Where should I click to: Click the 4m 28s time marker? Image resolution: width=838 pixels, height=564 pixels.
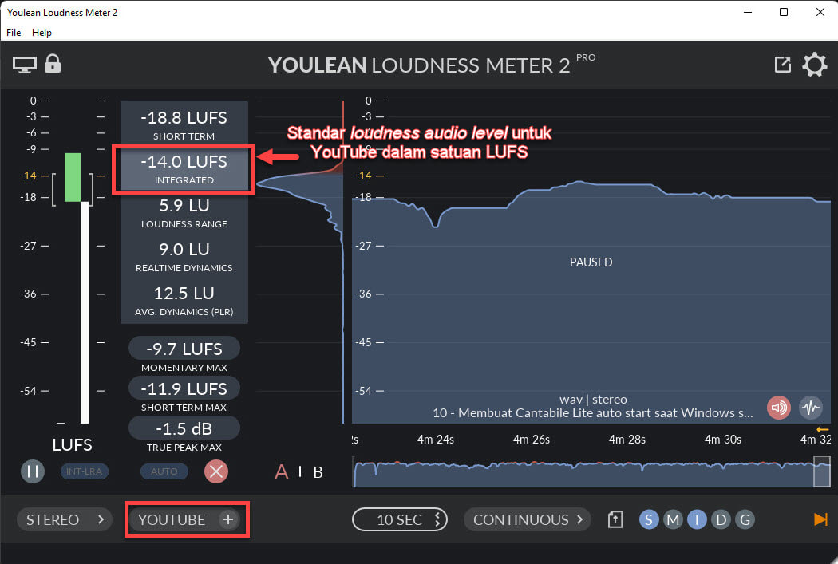point(627,440)
